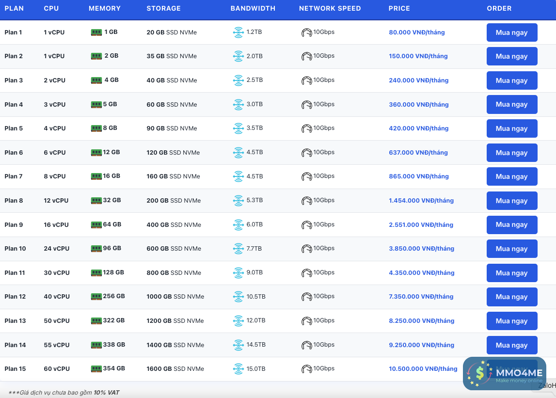Click the 10.500.000 VNĐ/tháng price
Viewport: 556px width, 398px height.
423,369
